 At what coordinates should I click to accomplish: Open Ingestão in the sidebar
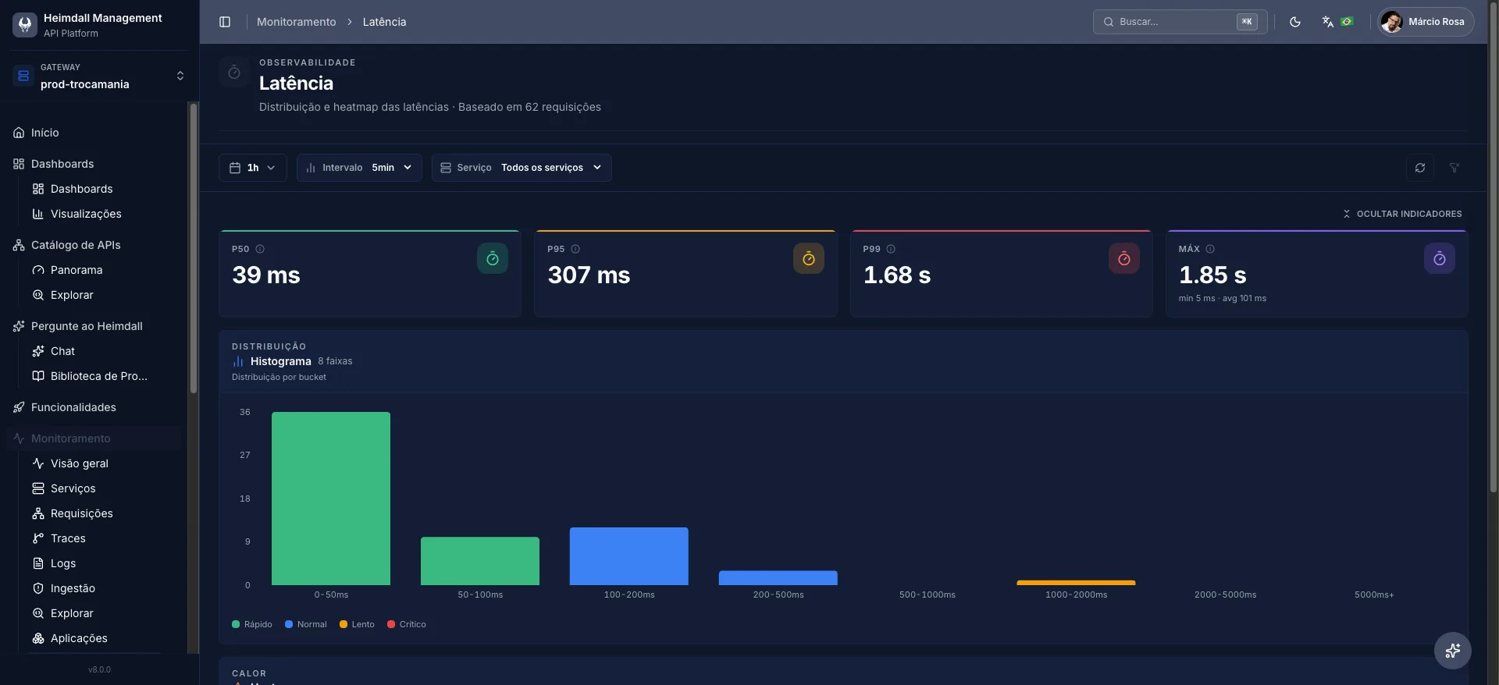[103, 588]
